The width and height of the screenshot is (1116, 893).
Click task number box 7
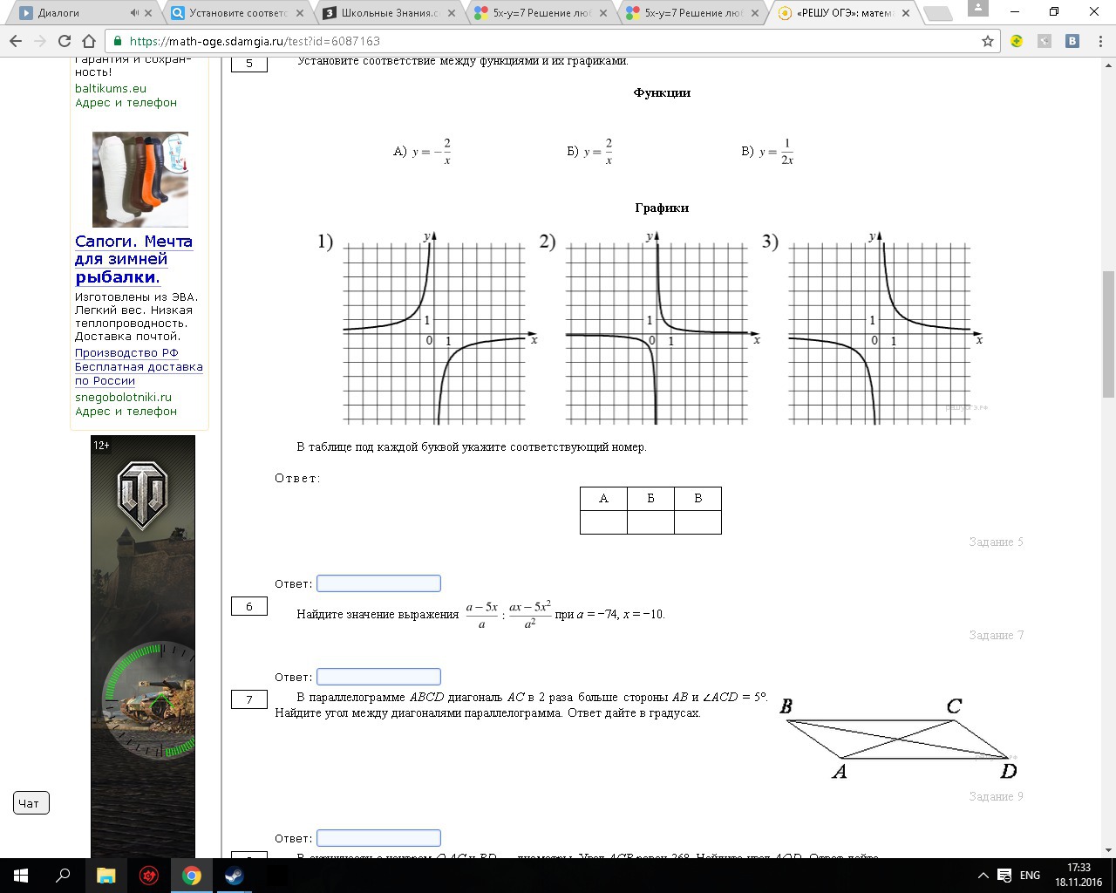point(249,699)
